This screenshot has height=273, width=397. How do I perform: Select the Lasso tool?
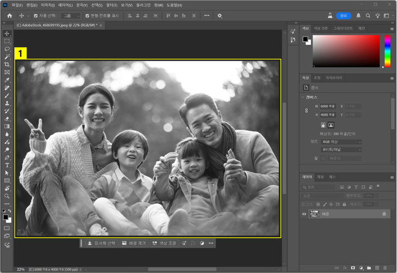[x=7, y=49]
